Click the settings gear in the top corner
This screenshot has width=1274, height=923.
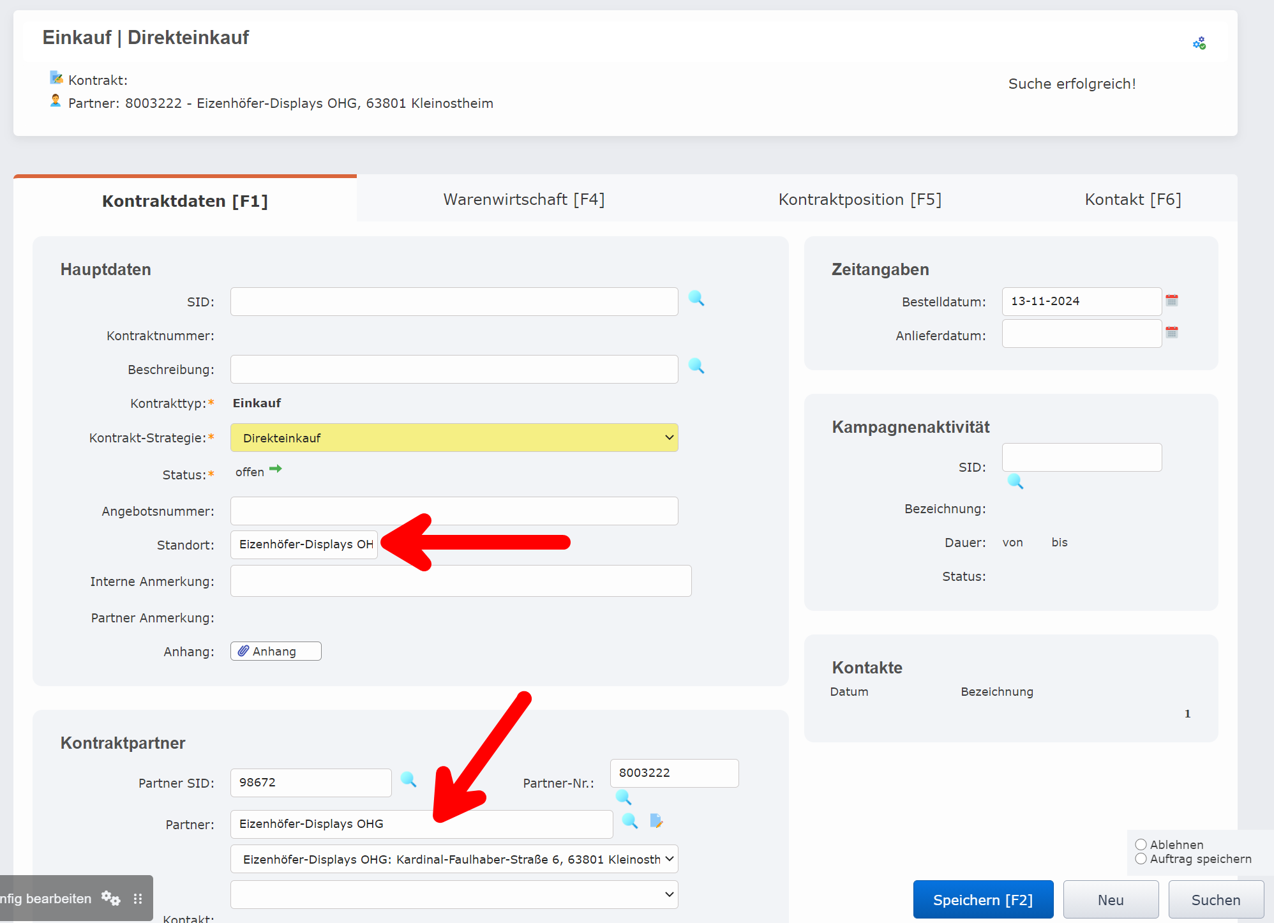tap(1199, 42)
